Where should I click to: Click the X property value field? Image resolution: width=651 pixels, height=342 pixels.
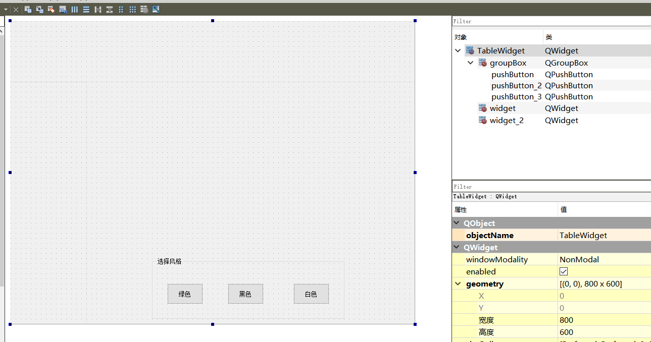tap(604, 296)
